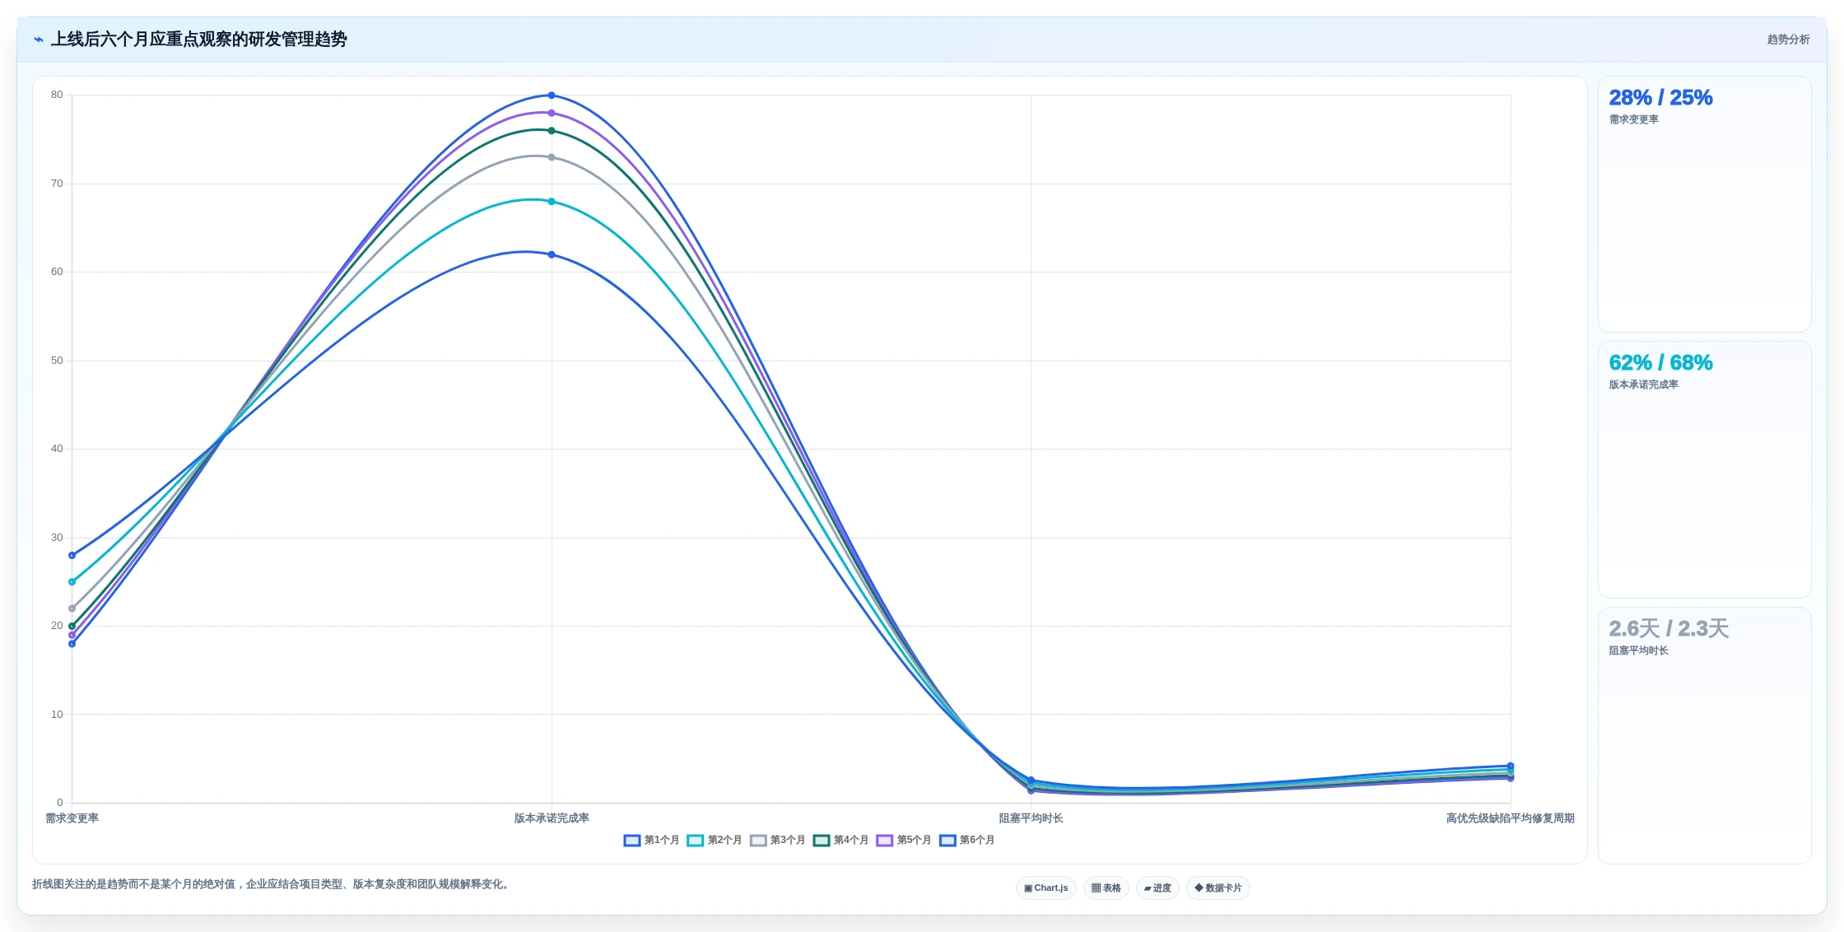The image size is (1844, 932).
Task: Select the gray 需求变更率 point at 22
Action: point(72,608)
